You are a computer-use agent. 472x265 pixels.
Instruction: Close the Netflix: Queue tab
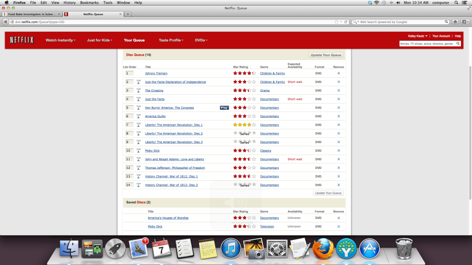[120, 14]
